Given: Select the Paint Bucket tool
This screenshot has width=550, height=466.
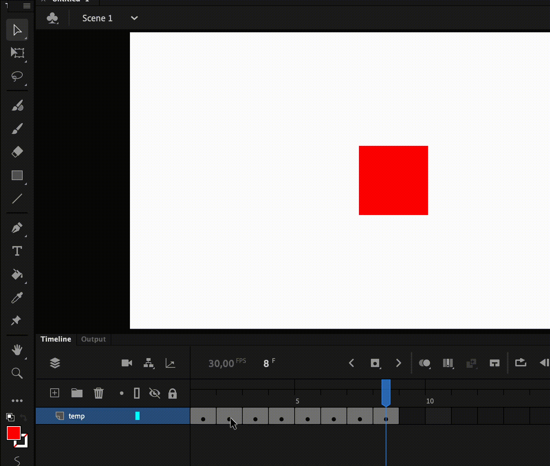Looking at the screenshot, I should point(17,274).
